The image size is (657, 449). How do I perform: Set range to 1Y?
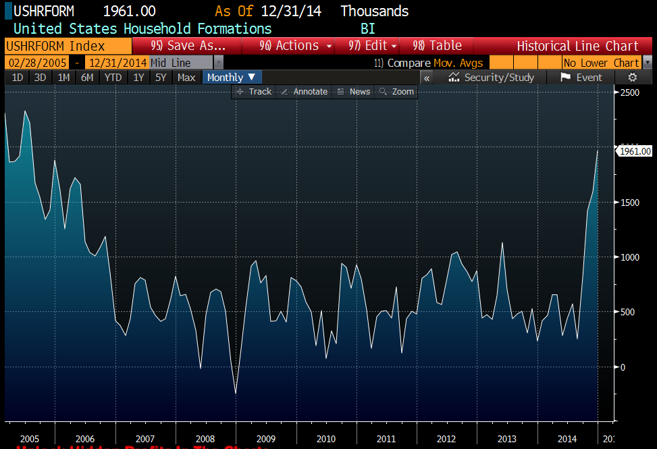(138, 77)
